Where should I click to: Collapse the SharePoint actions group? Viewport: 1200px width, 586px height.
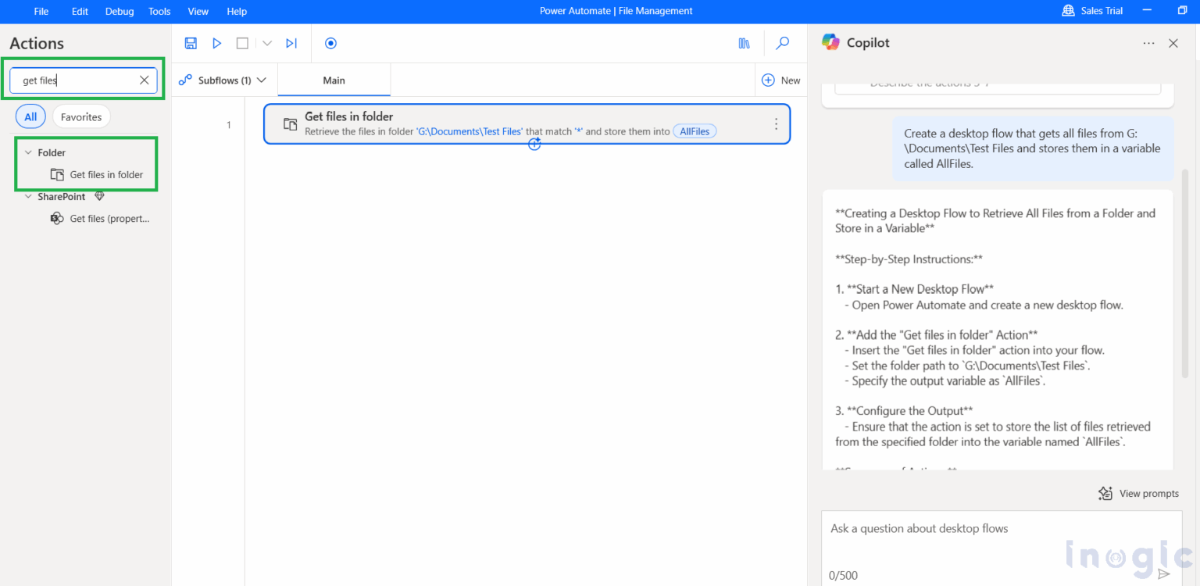click(x=29, y=197)
